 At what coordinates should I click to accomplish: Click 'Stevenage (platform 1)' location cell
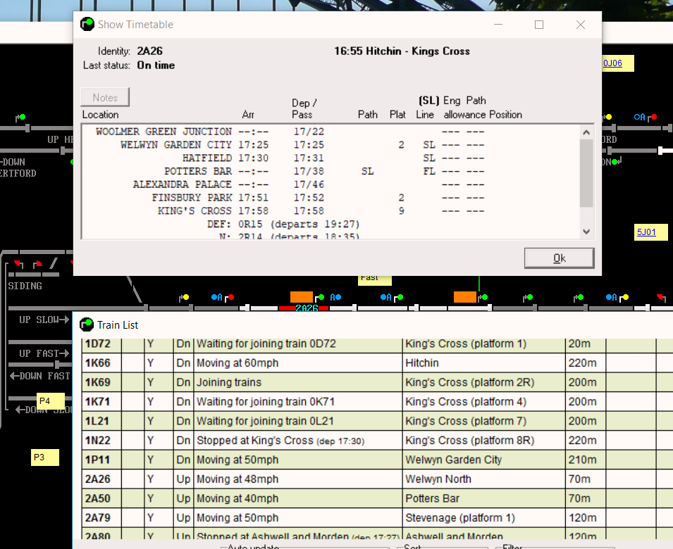pos(483,517)
